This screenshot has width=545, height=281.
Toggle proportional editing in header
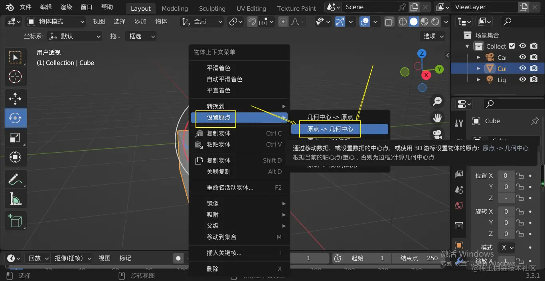point(283,22)
